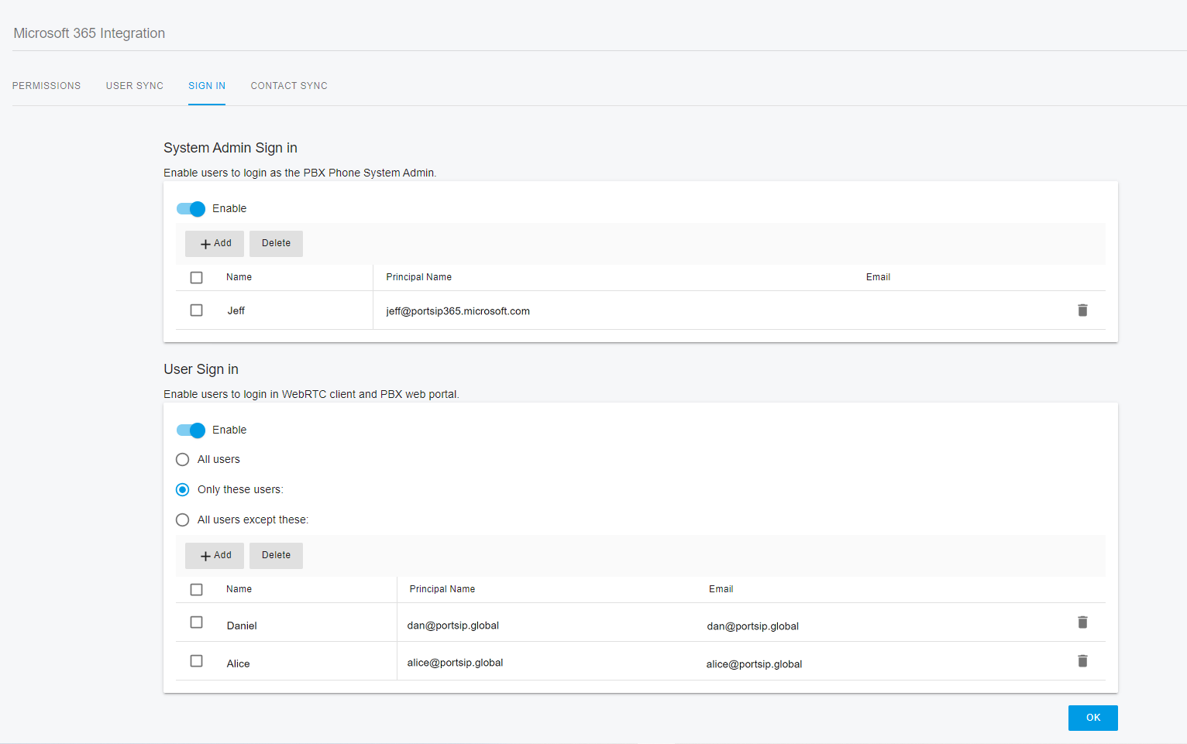The image size is (1187, 744).
Task: Select Alice's row checkbox
Action: [197, 661]
